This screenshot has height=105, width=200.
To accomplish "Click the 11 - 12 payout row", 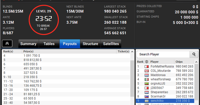I will pos(66,81).
